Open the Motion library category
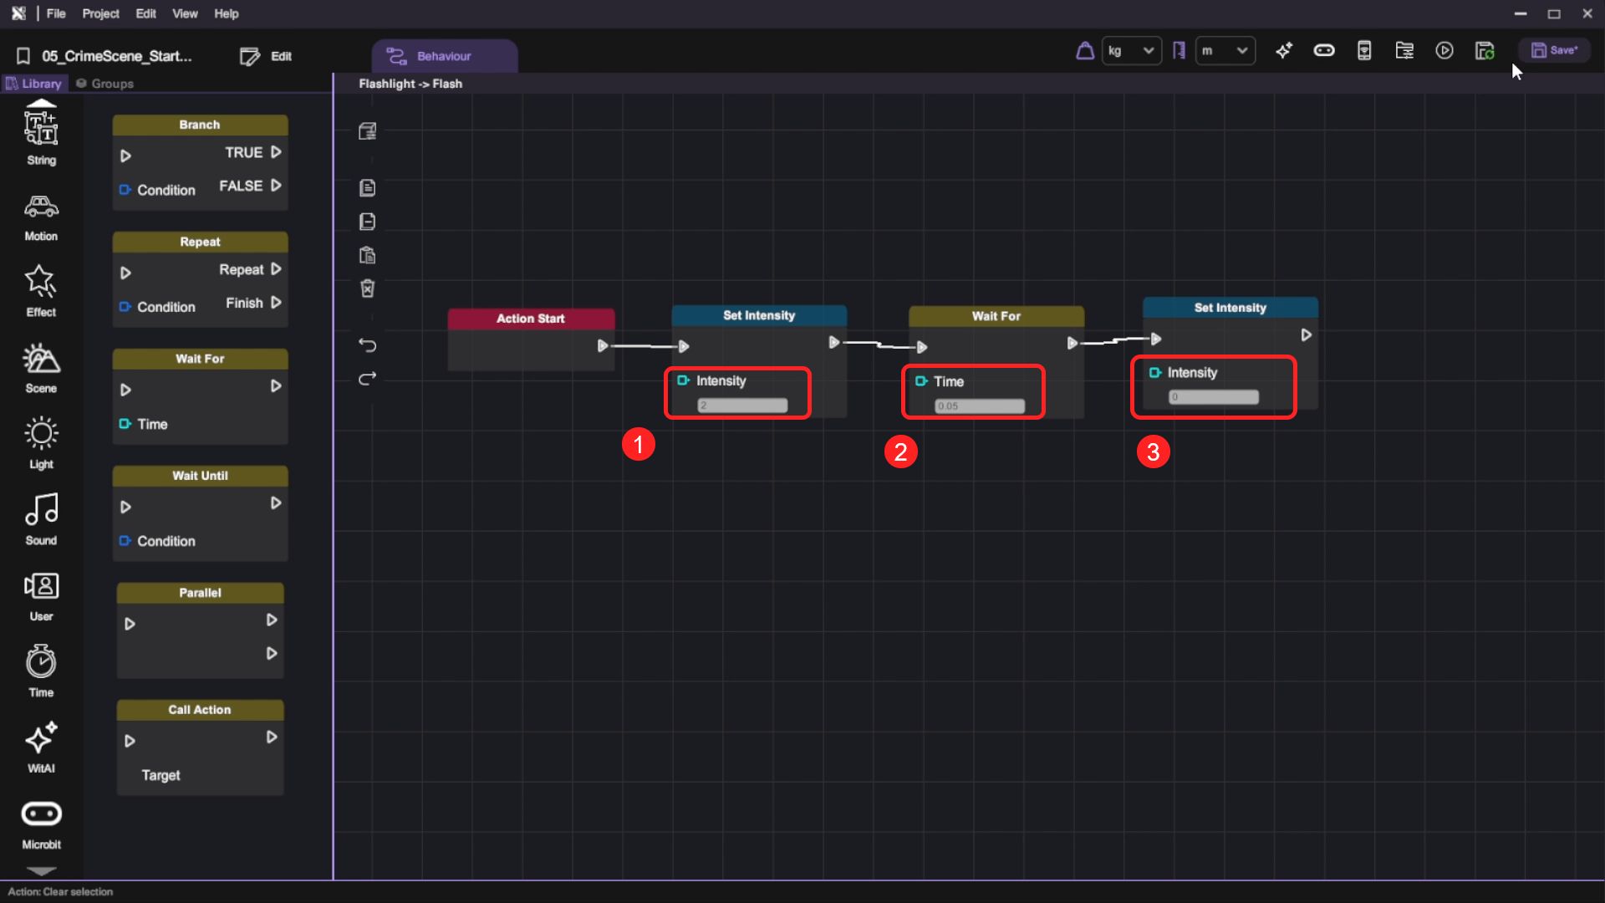The width and height of the screenshot is (1605, 903). (41, 217)
